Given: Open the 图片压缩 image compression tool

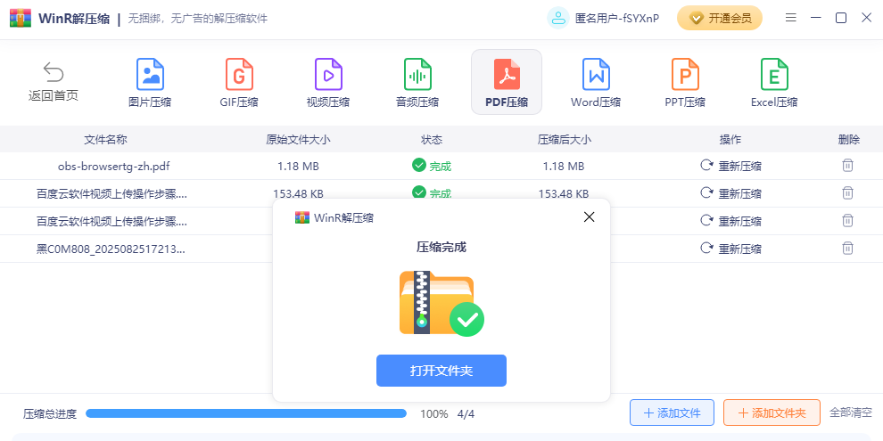Looking at the screenshot, I should coord(150,82).
